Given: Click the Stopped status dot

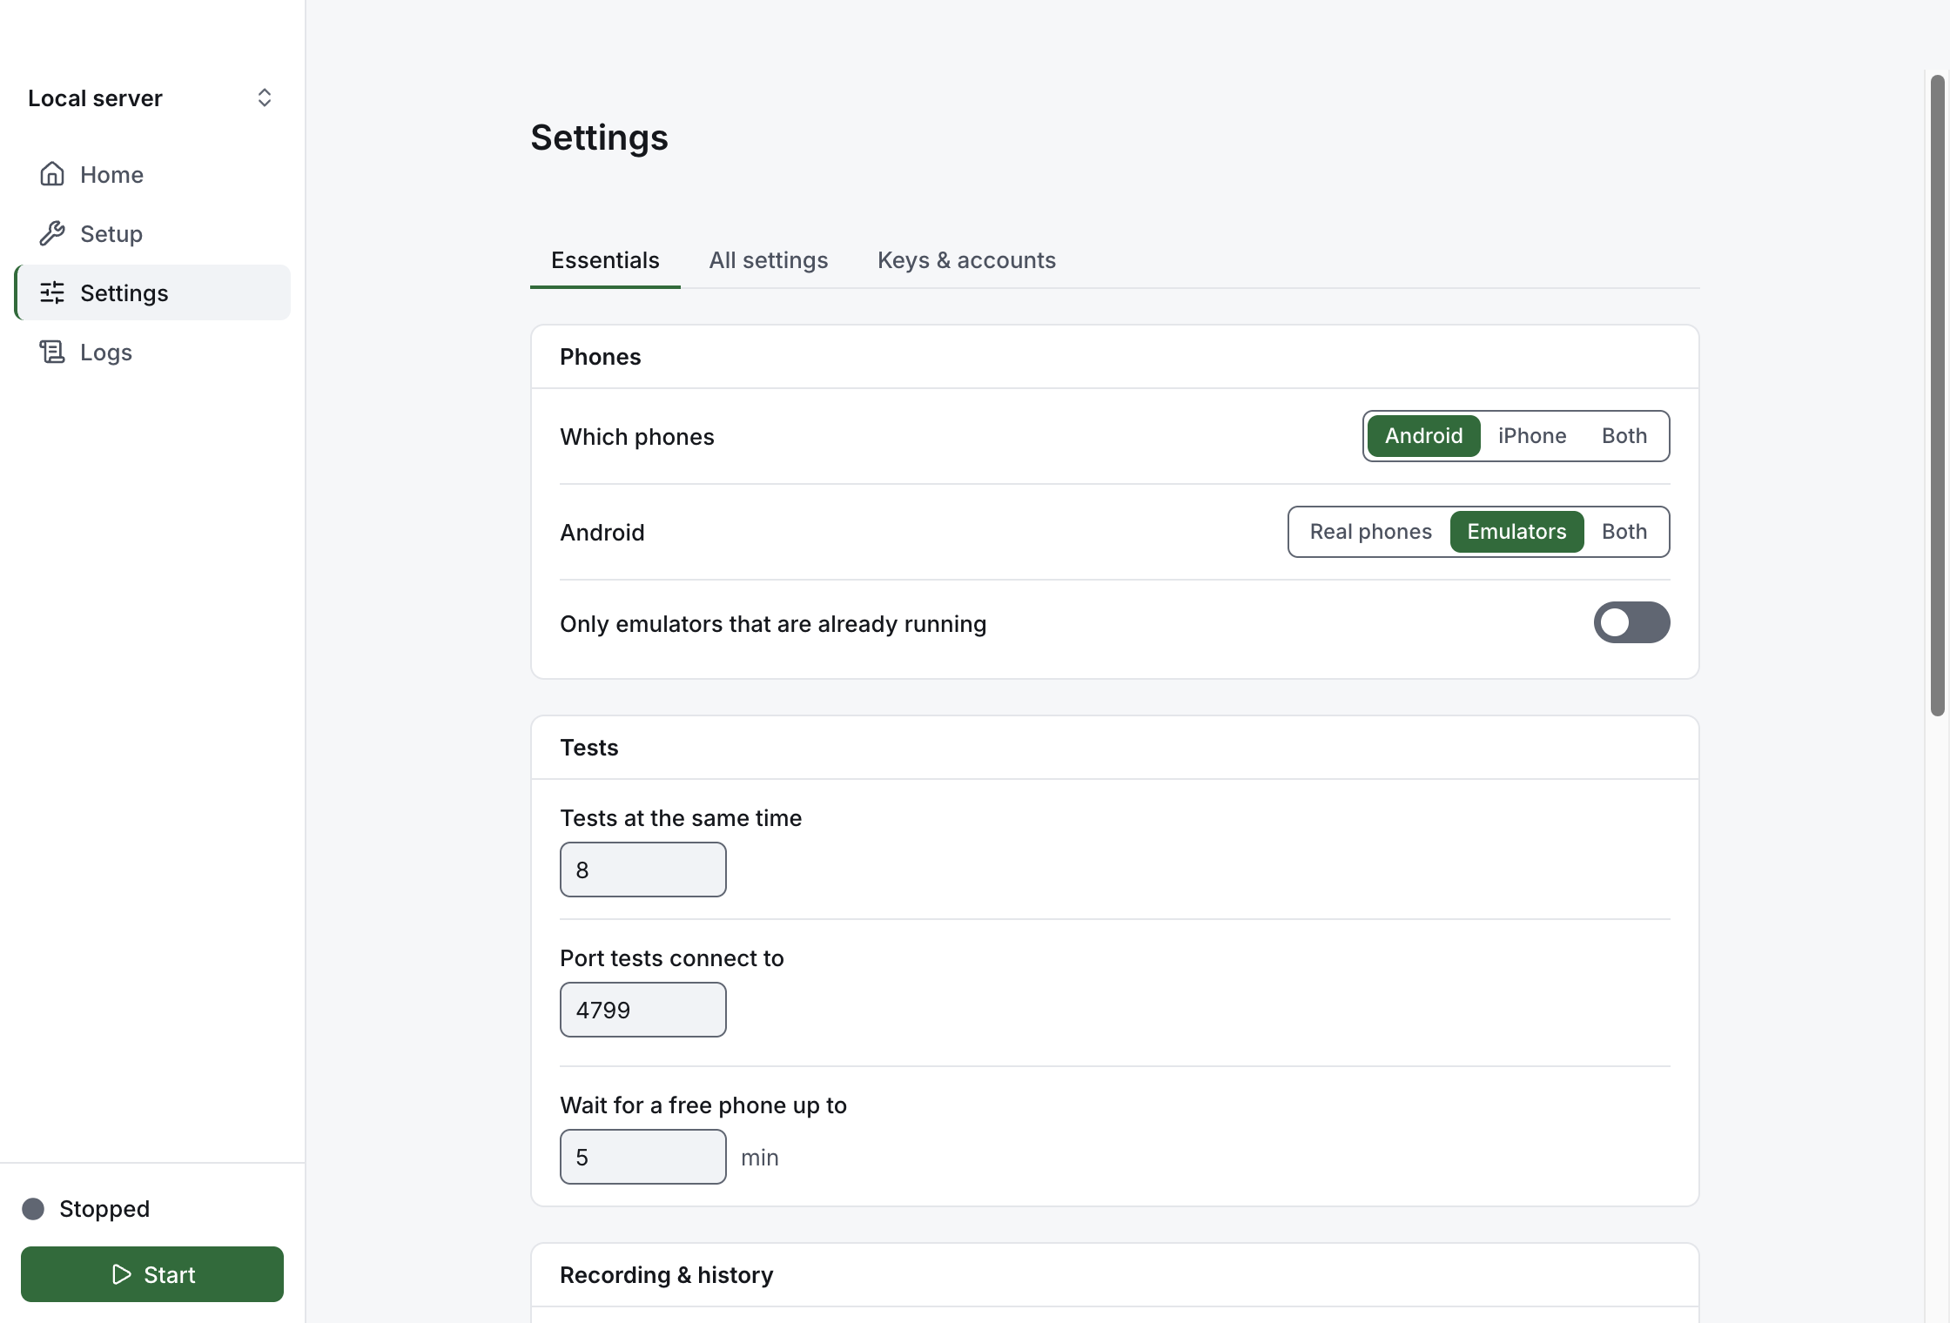Looking at the screenshot, I should 33,1209.
